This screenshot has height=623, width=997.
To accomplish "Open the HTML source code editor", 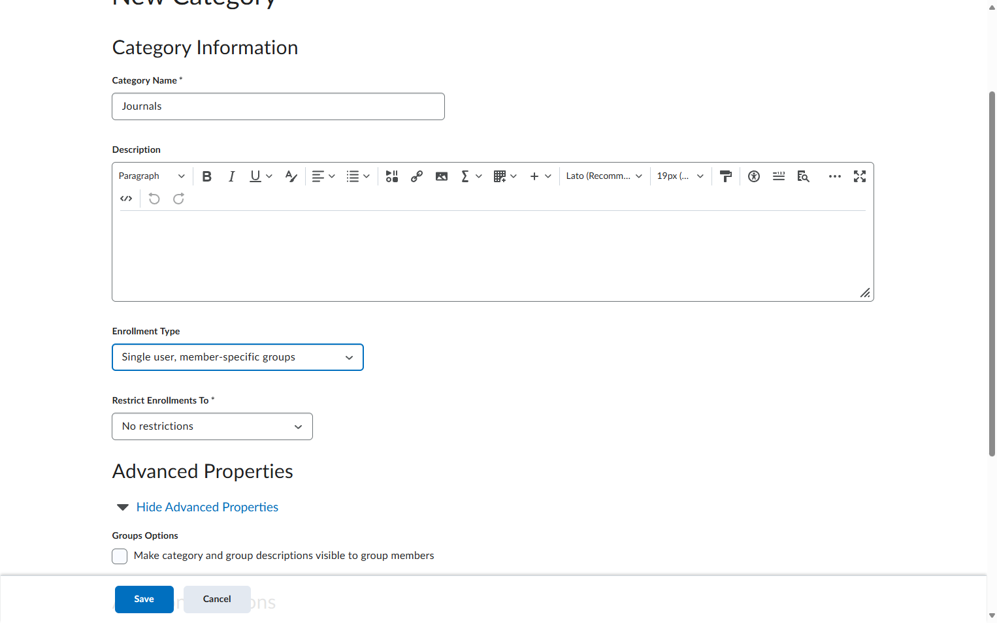I will pyautogui.click(x=126, y=199).
